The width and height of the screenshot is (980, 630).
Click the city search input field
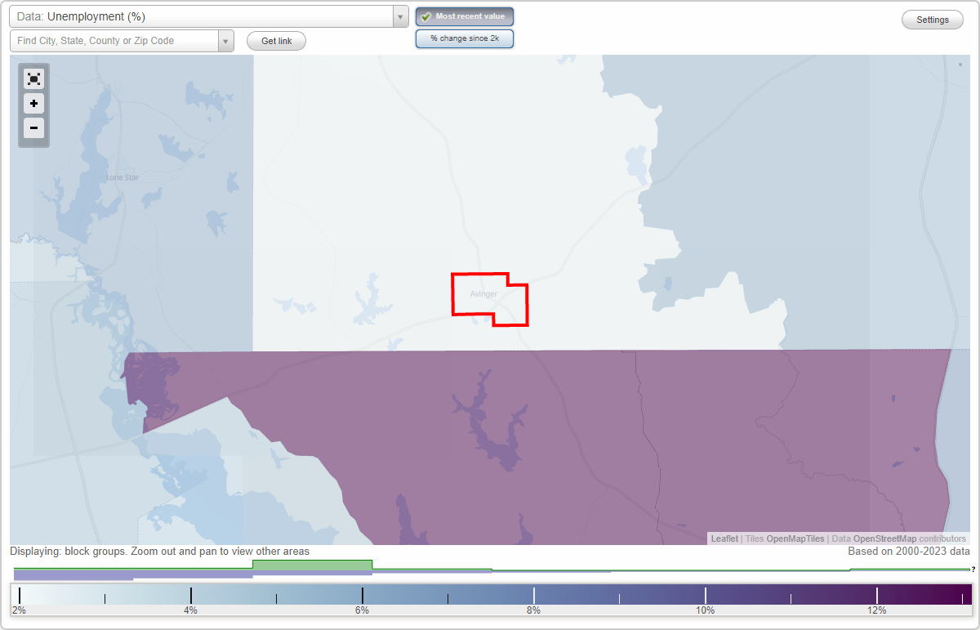[x=114, y=40]
